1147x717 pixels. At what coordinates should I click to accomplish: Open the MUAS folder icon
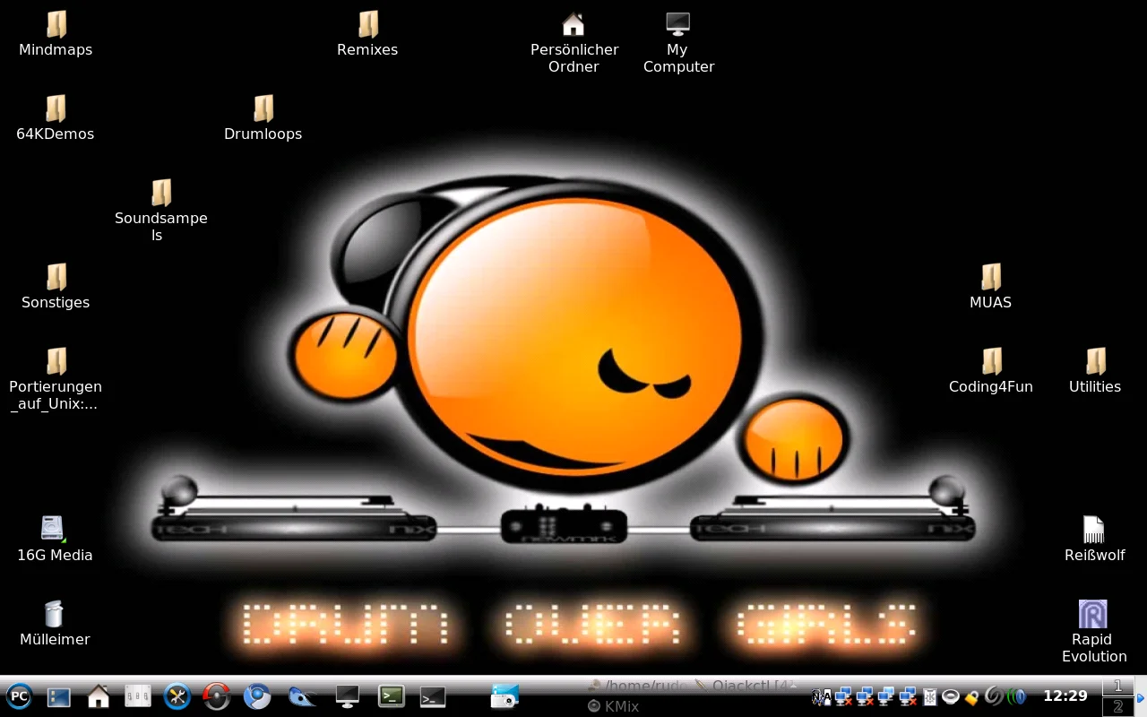tap(990, 287)
